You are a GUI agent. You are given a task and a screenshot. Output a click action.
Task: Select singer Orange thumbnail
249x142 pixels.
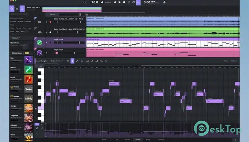pyautogui.click(x=28, y=108)
